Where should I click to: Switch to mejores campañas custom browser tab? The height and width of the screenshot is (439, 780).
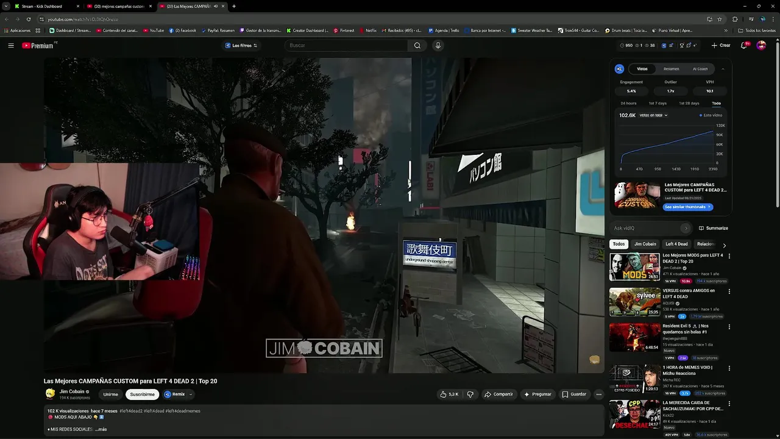pyautogui.click(x=119, y=6)
